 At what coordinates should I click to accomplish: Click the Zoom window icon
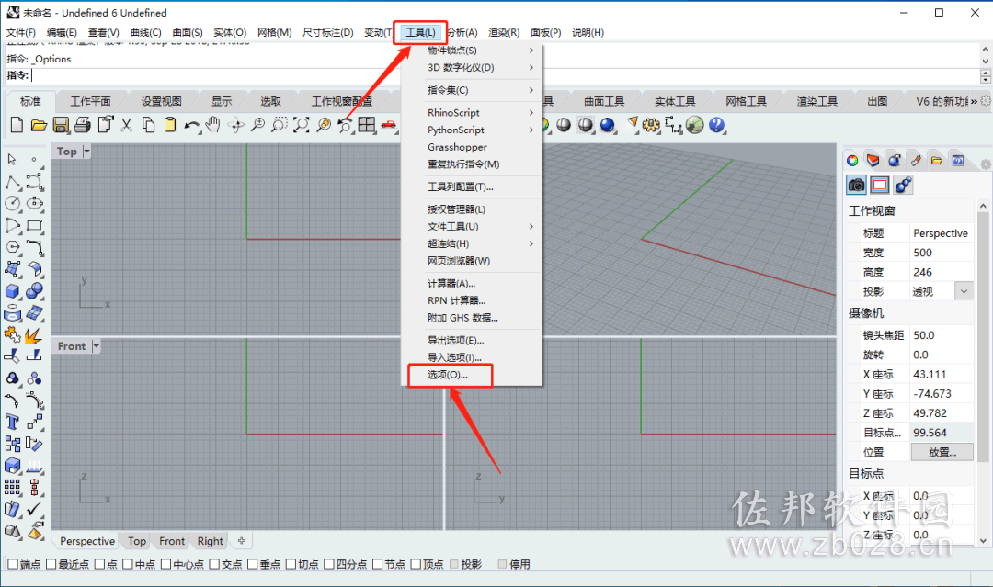[x=280, y=125]
